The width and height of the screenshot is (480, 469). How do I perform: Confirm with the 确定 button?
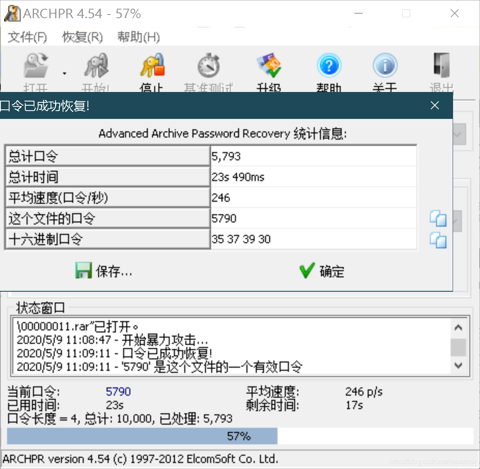[x=322, y=271]
